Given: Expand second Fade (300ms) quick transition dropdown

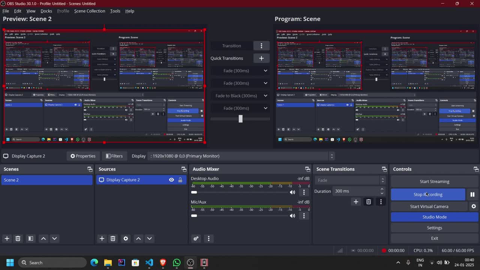Looking at the screenshot, I should 265,83.
